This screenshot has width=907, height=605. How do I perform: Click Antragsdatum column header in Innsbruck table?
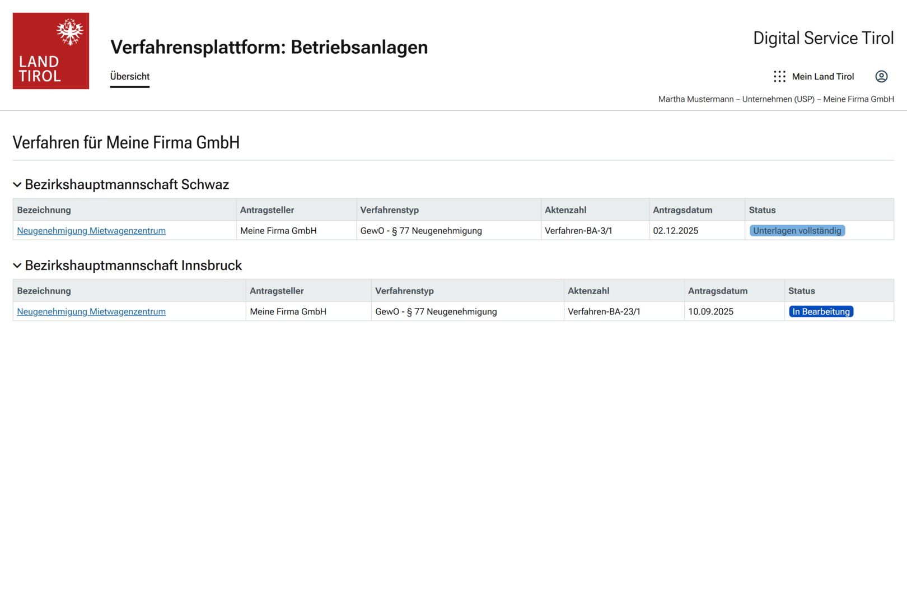[717, 291]
